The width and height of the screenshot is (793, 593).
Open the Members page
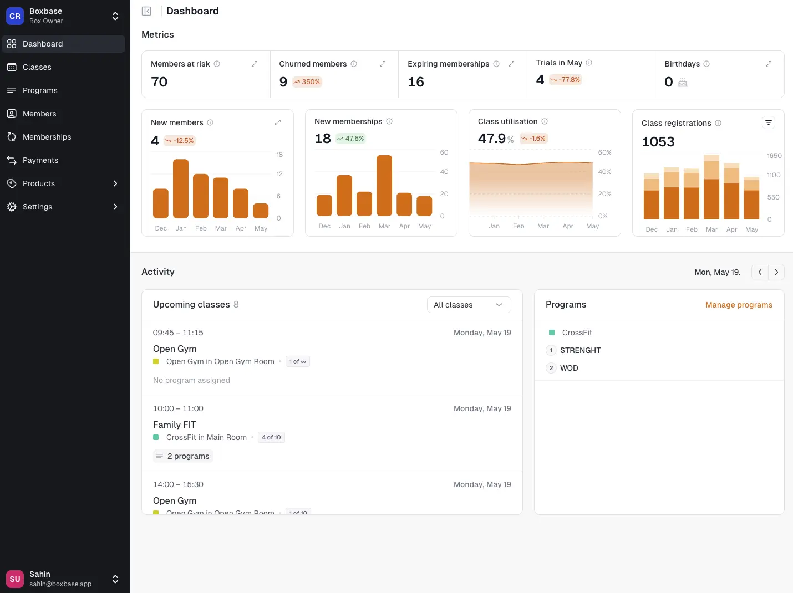pos(39,114)
